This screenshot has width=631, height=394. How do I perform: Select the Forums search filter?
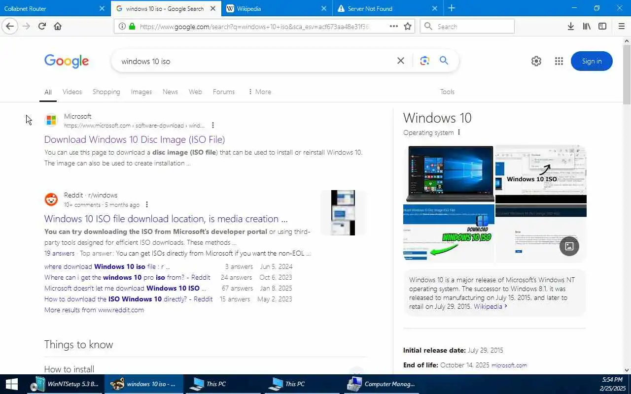point(224,92)
